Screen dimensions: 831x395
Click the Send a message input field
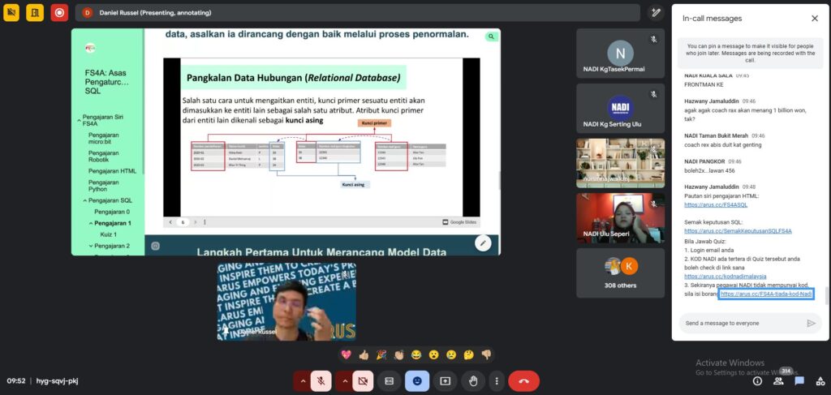(740, 323)
